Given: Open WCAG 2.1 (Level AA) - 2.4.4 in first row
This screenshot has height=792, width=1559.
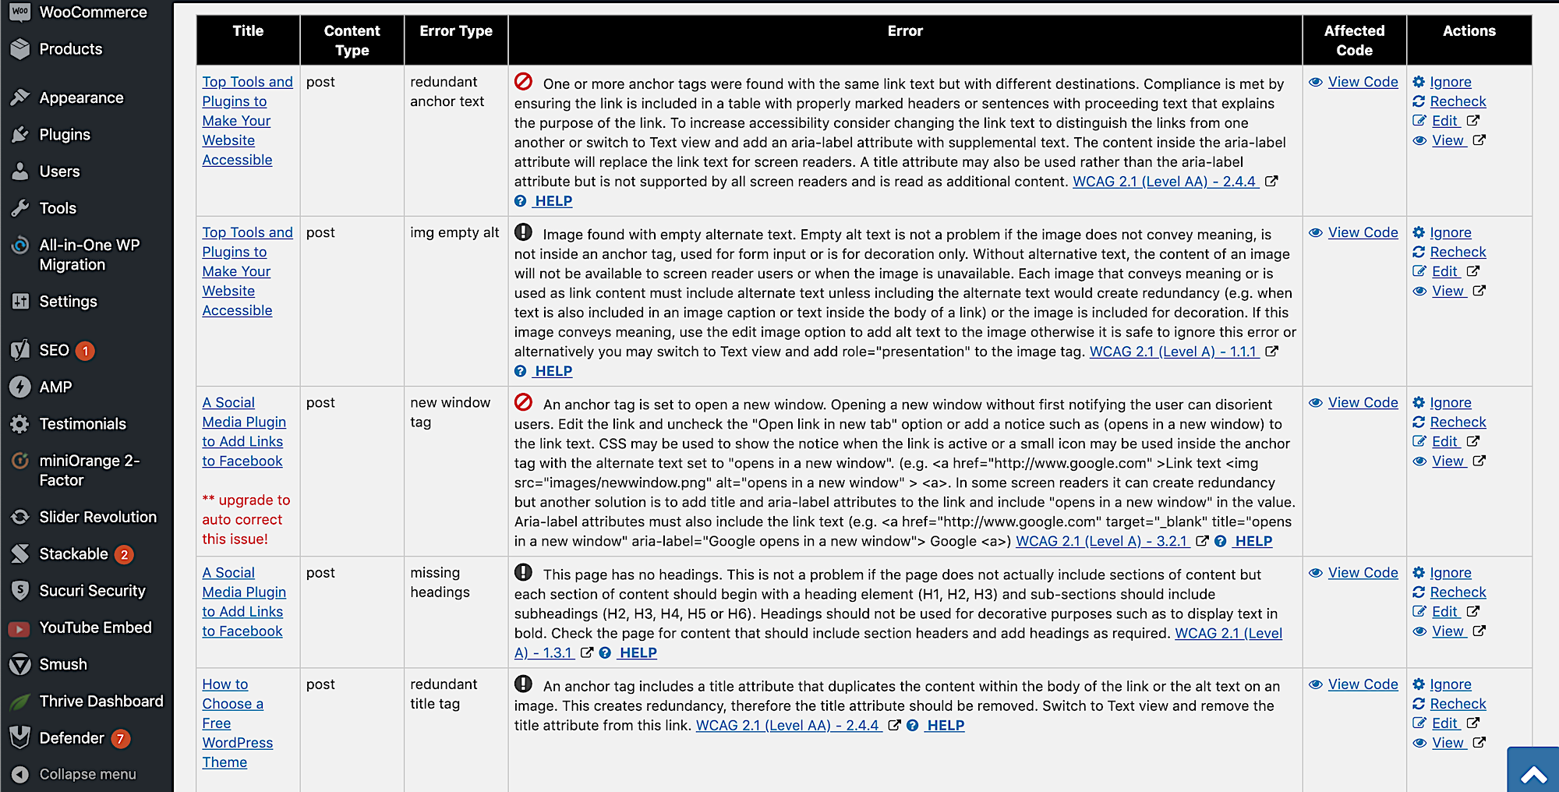Looking at the screenshot, I should click(x=1165, y=182).
